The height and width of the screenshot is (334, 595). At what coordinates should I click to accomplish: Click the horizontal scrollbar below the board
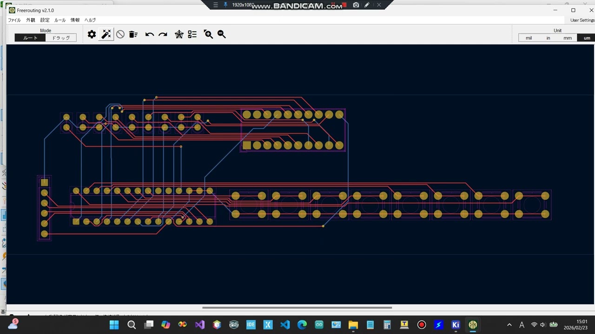(297, 308)
